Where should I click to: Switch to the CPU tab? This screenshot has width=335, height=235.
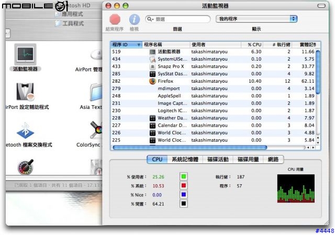(157, 160)
